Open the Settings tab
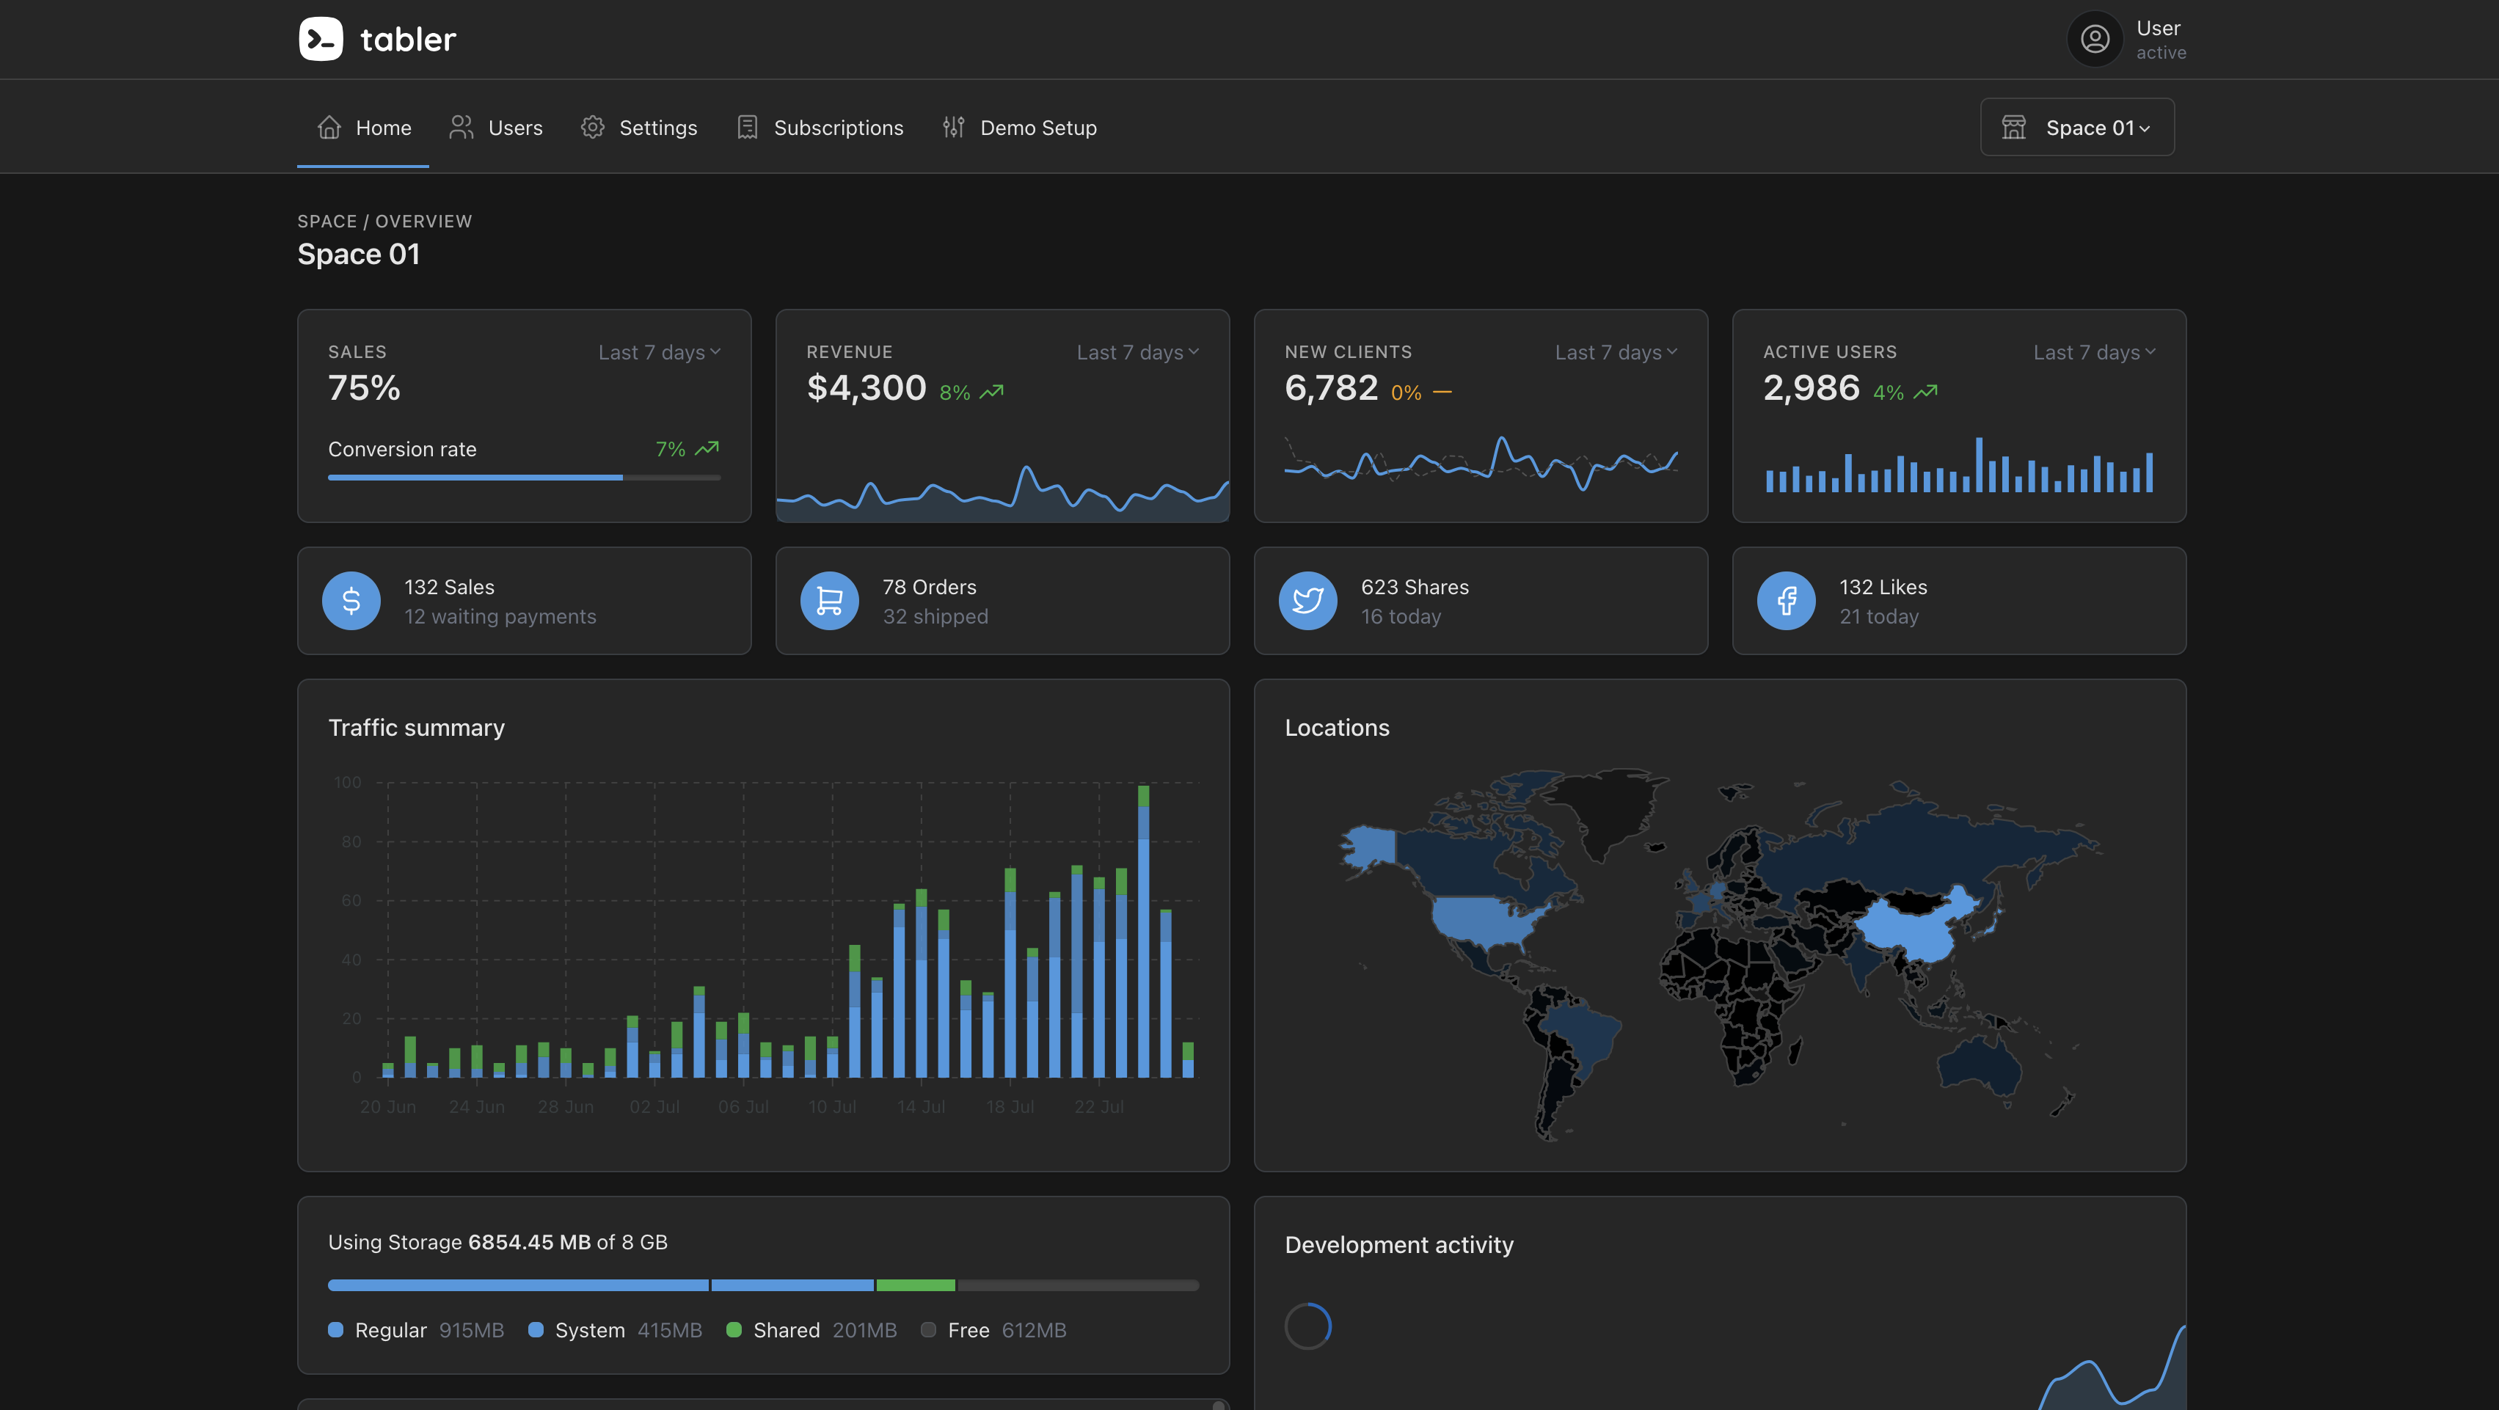Screen dimensions: 2499x1410 tap(638, 127)
